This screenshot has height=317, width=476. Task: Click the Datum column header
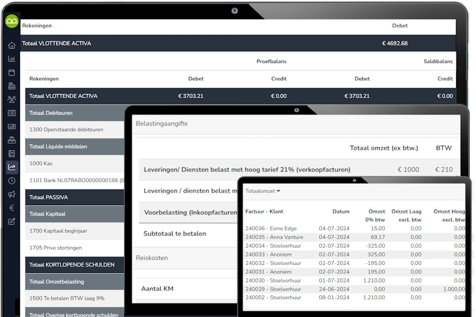tap(341, 211)
